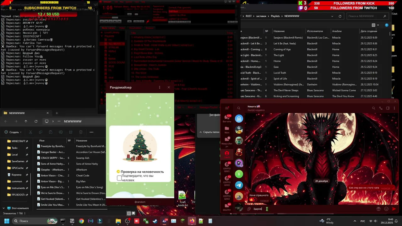Viewport: 402px width, 226px height.
Task: Refresh the back Explorer window
Action: click(340, 16)
